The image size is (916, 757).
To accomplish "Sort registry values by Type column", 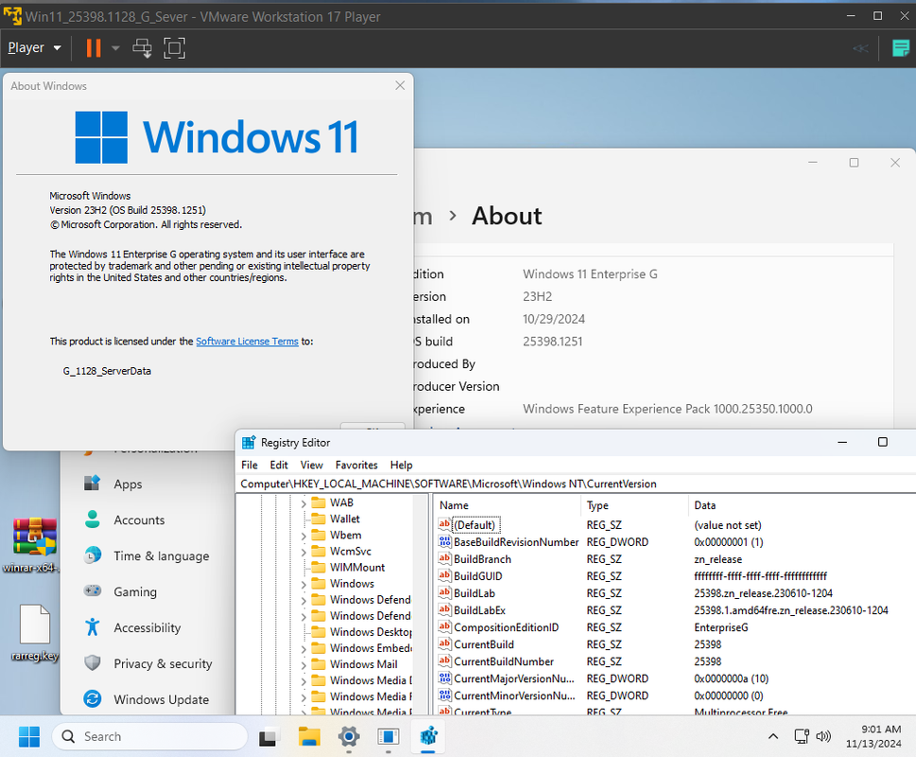I will point(634,505).
